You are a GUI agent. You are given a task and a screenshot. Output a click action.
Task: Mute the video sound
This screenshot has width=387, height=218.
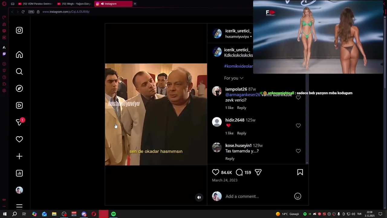(199, 197)
